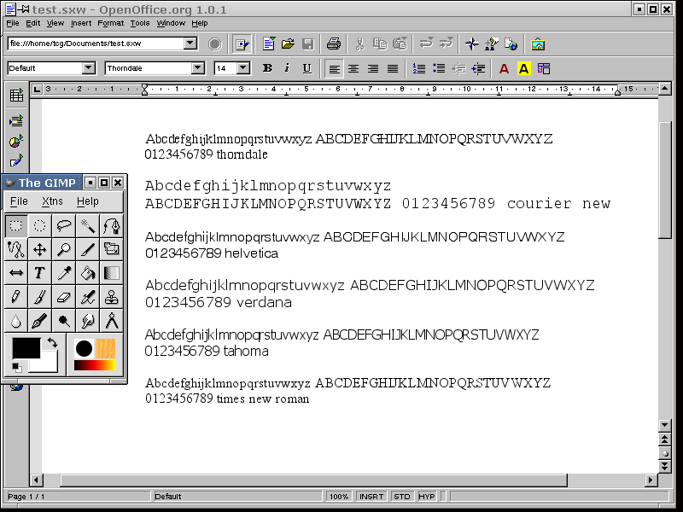This screenshot has width=683, height=512.
Task: Expand the URL path dropdown arrow
Action: [x=190, y=44]
